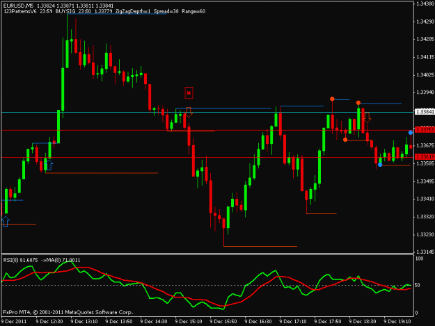Click the RSI scale value 50
The width and height of the screenshot is (435, 326).
[x=417, y=285]
